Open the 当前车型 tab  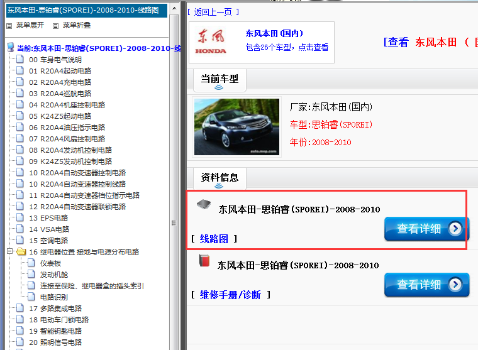[220, 80]
